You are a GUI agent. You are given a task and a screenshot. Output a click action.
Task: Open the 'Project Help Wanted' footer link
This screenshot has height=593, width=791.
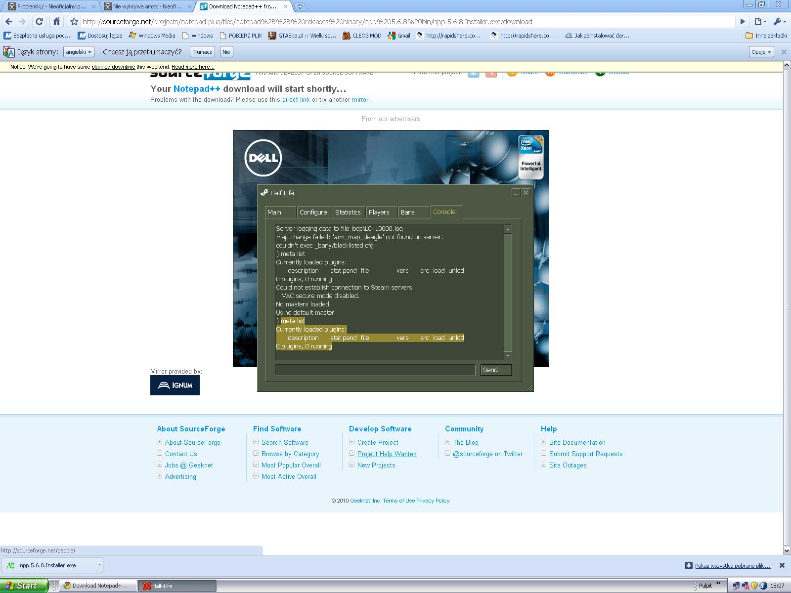click(x=387, y=454)
